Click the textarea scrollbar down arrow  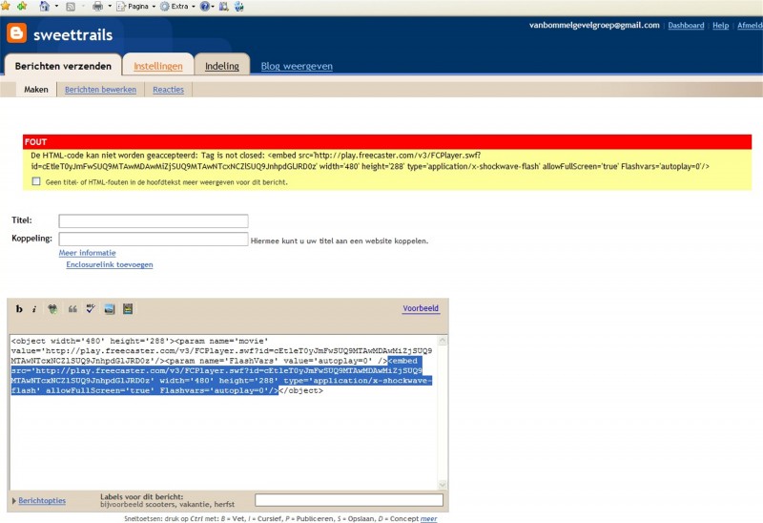443,484
